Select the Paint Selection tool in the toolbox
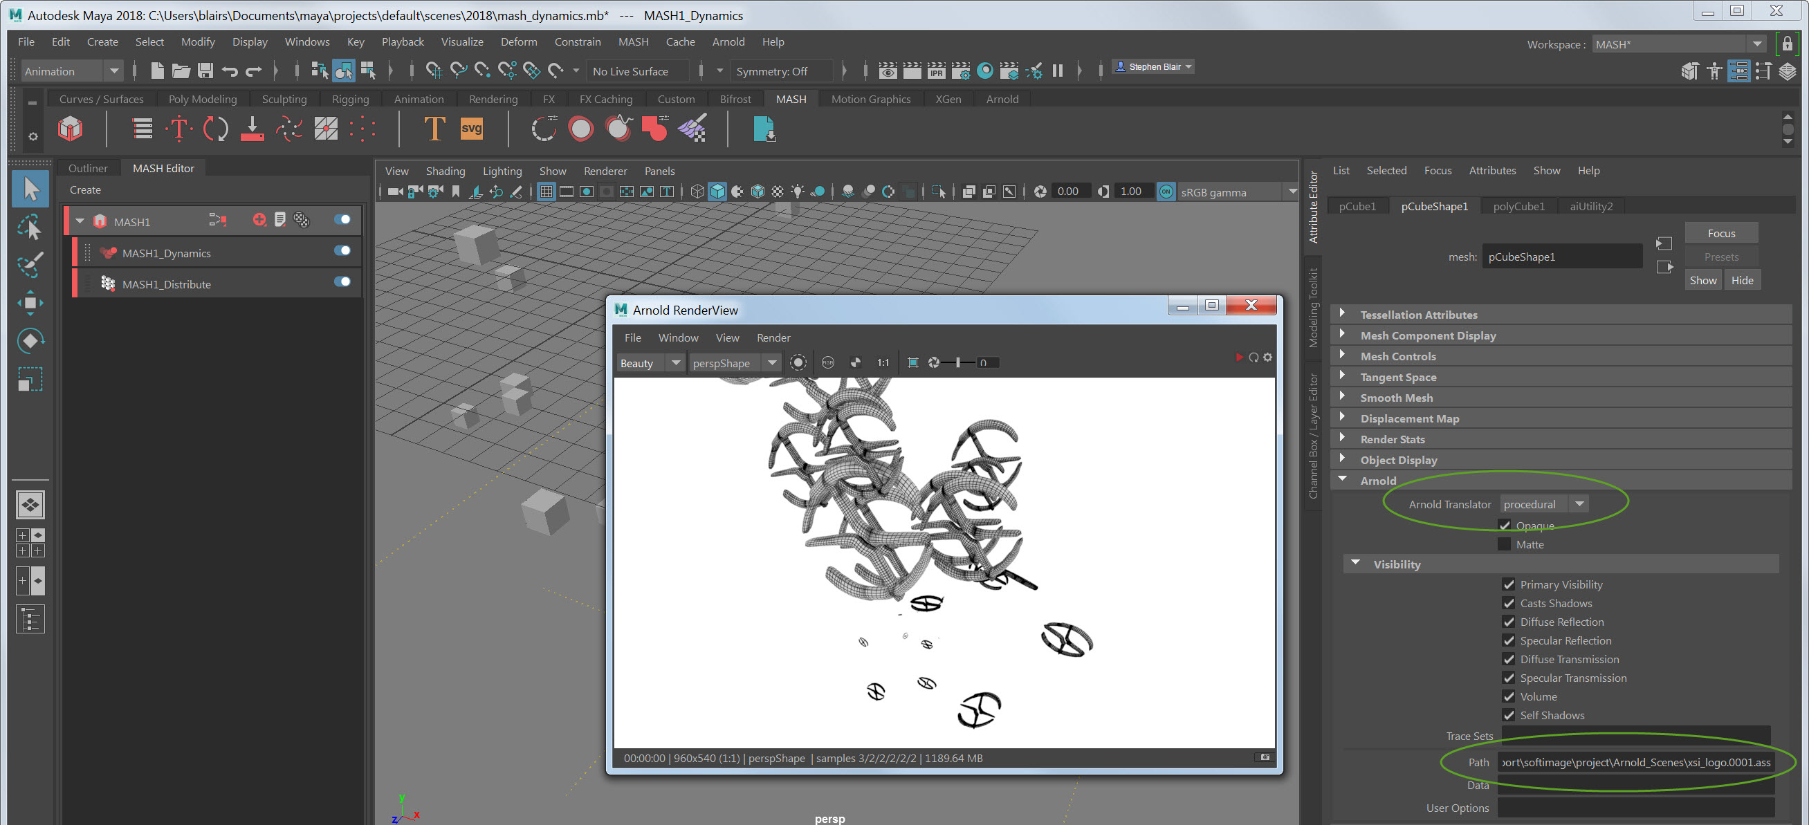The height and width of the screenshot is (825, 1809). 30,264
